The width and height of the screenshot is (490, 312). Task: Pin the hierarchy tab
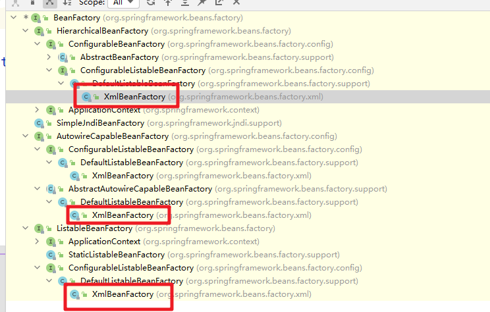[202, 3]
